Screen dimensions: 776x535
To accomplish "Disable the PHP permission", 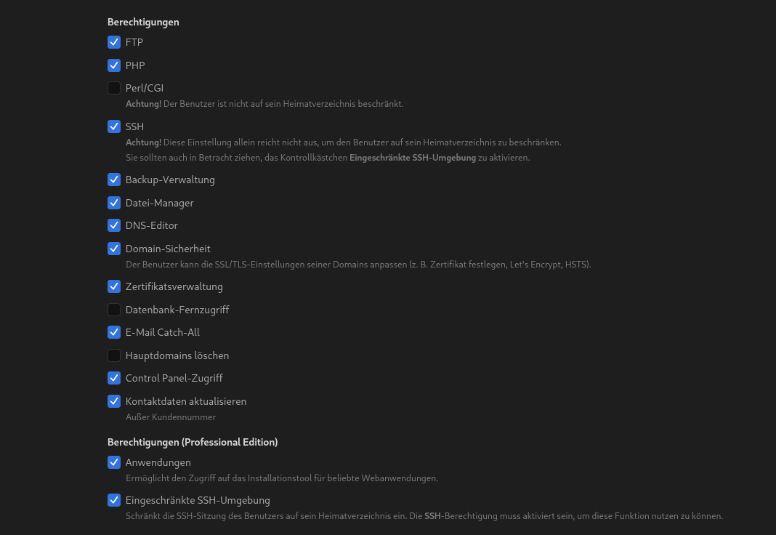I will click(114, 65).
